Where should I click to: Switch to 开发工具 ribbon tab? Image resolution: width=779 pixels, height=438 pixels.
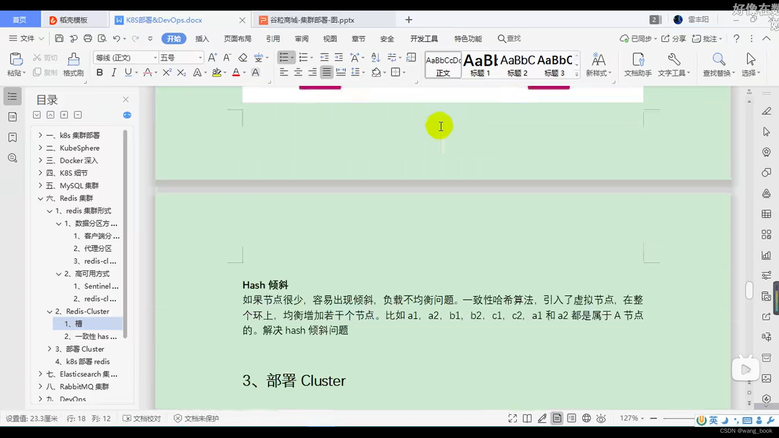click(424, 39)
